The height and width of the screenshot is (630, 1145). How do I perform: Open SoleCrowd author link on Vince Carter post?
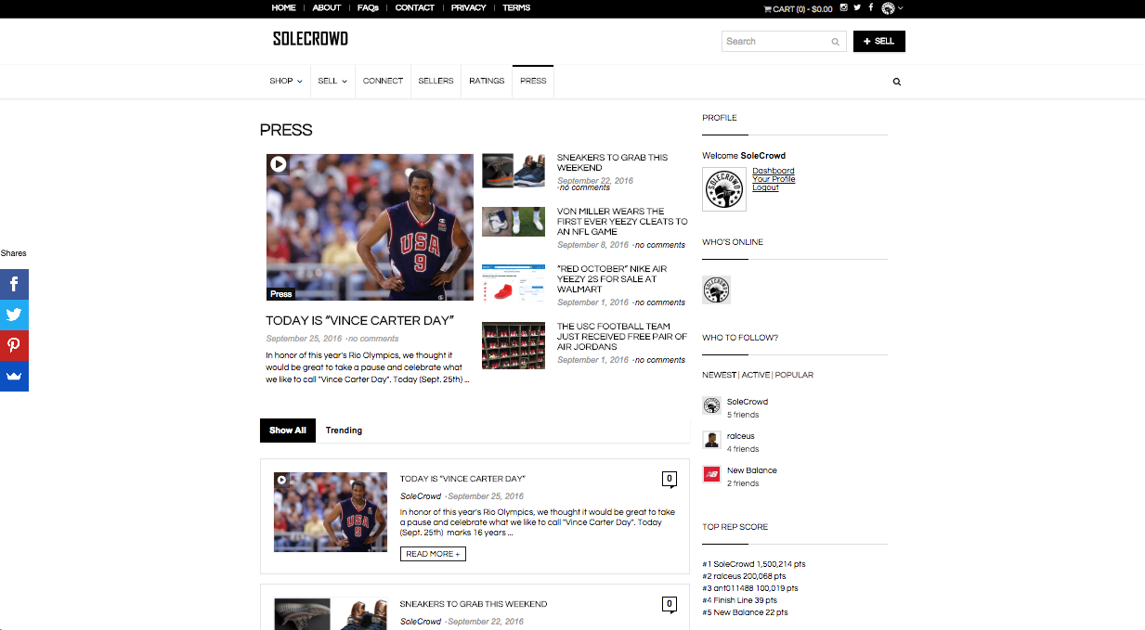[x=421, y=496]
